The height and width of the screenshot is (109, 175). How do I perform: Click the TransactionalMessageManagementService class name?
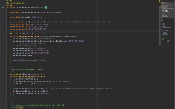(31, 8)
